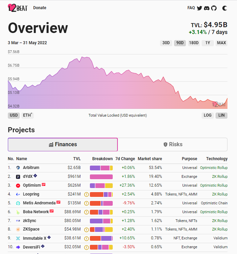Select the 30D chart range
The width and height of the screenshot is (237, 254).
tap(166, 43)
